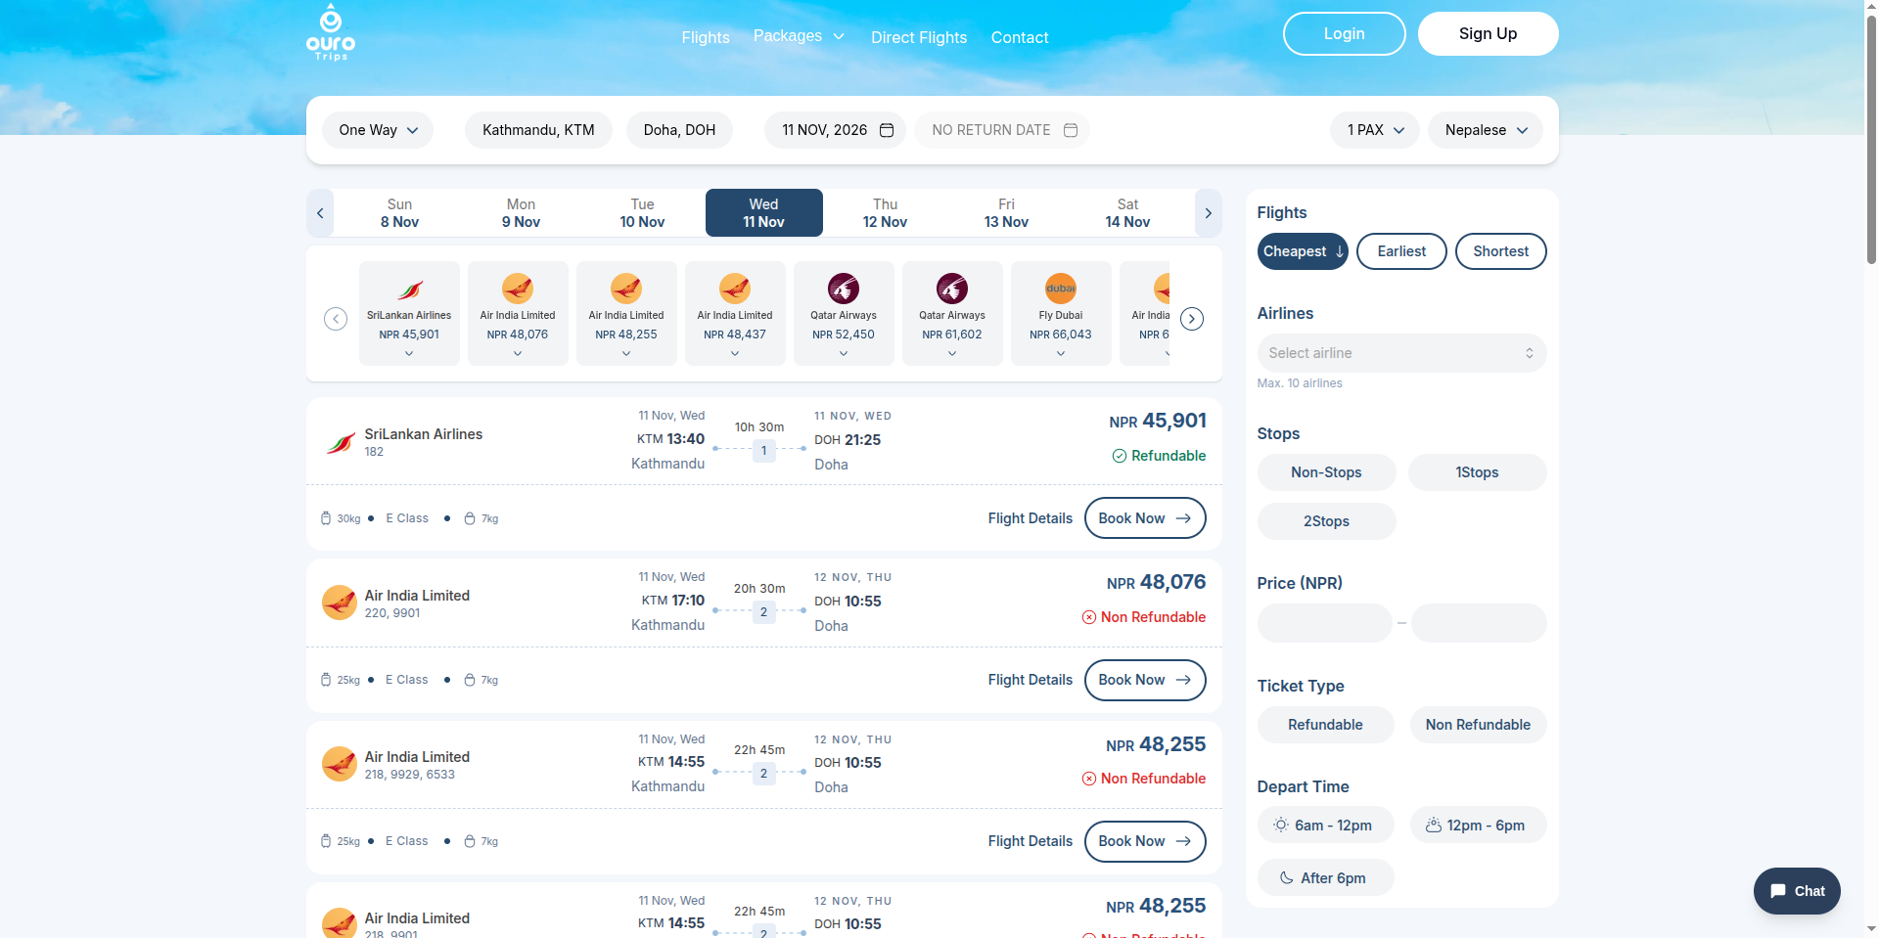1879x938 pixels.
Task: Expand the Packages menu
Action: [799, 36]
